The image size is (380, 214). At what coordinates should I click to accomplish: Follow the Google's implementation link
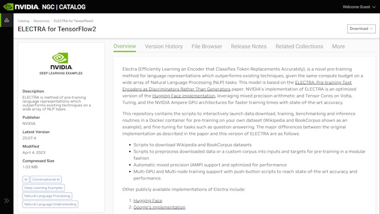[x=159, y=207]
